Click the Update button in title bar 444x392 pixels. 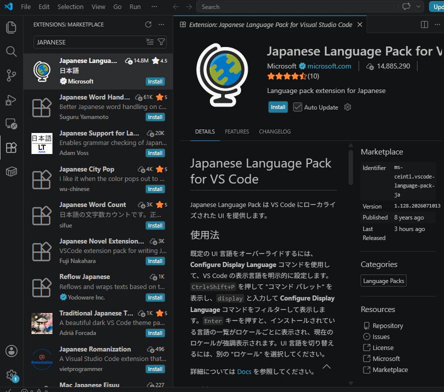(438, 7)
